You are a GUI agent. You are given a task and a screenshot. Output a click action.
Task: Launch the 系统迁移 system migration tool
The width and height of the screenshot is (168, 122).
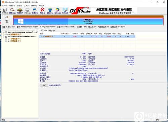click(65, 11)
